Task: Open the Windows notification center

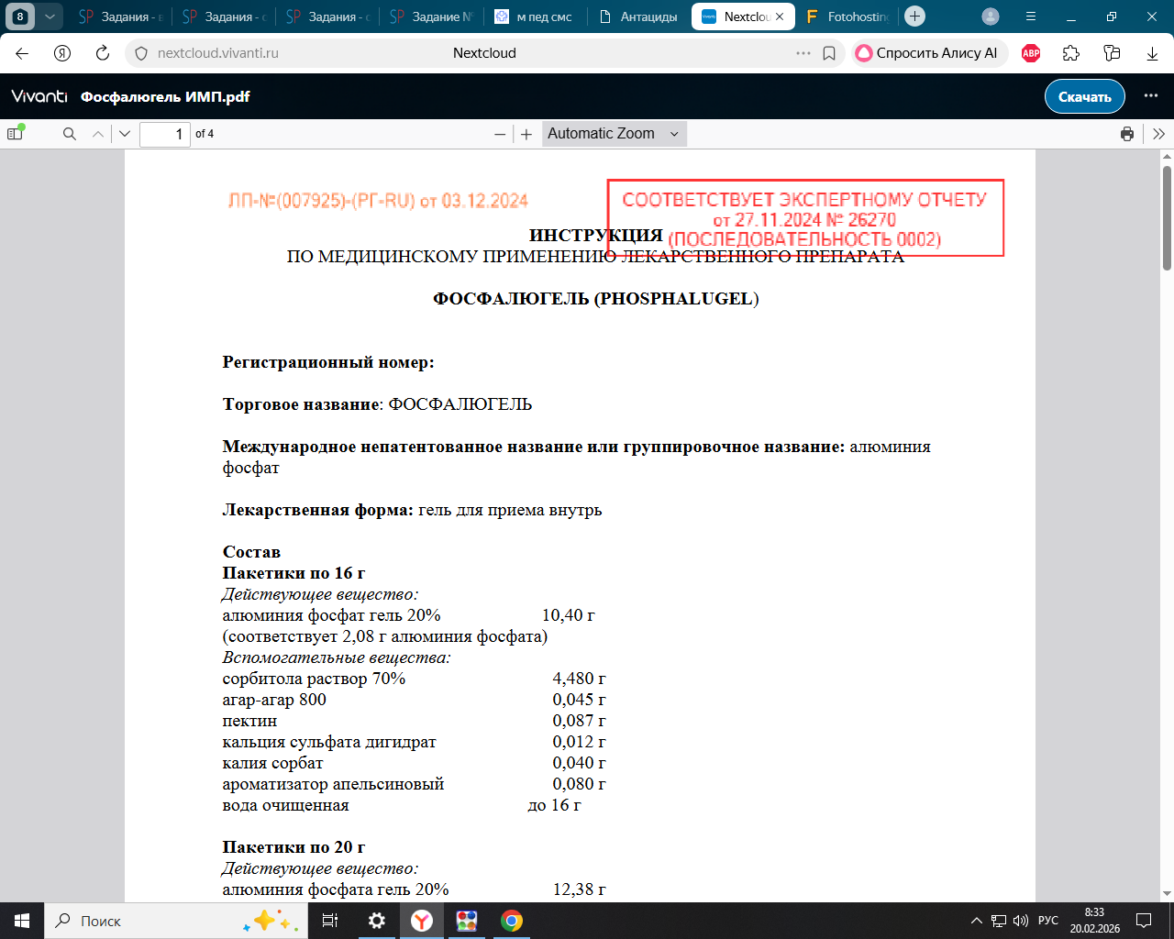Action: click(x=1144, y=921)
